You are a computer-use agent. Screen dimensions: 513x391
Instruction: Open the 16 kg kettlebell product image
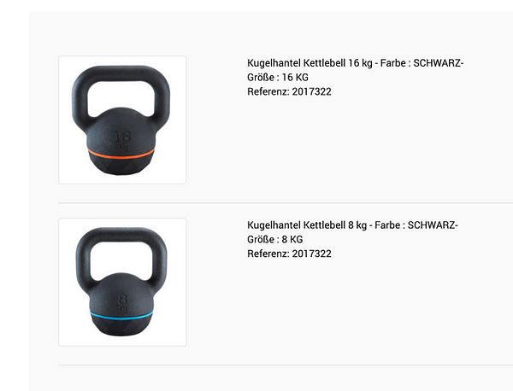point(122,120)
